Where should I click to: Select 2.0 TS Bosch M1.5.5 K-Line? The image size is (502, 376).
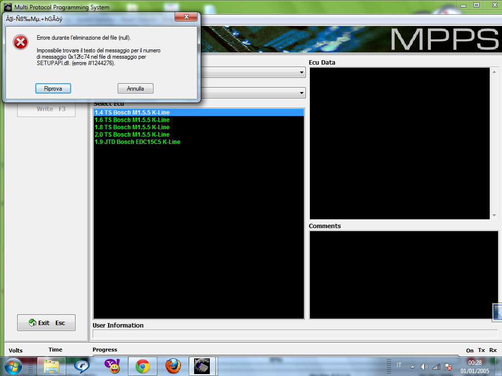(199, 134)
